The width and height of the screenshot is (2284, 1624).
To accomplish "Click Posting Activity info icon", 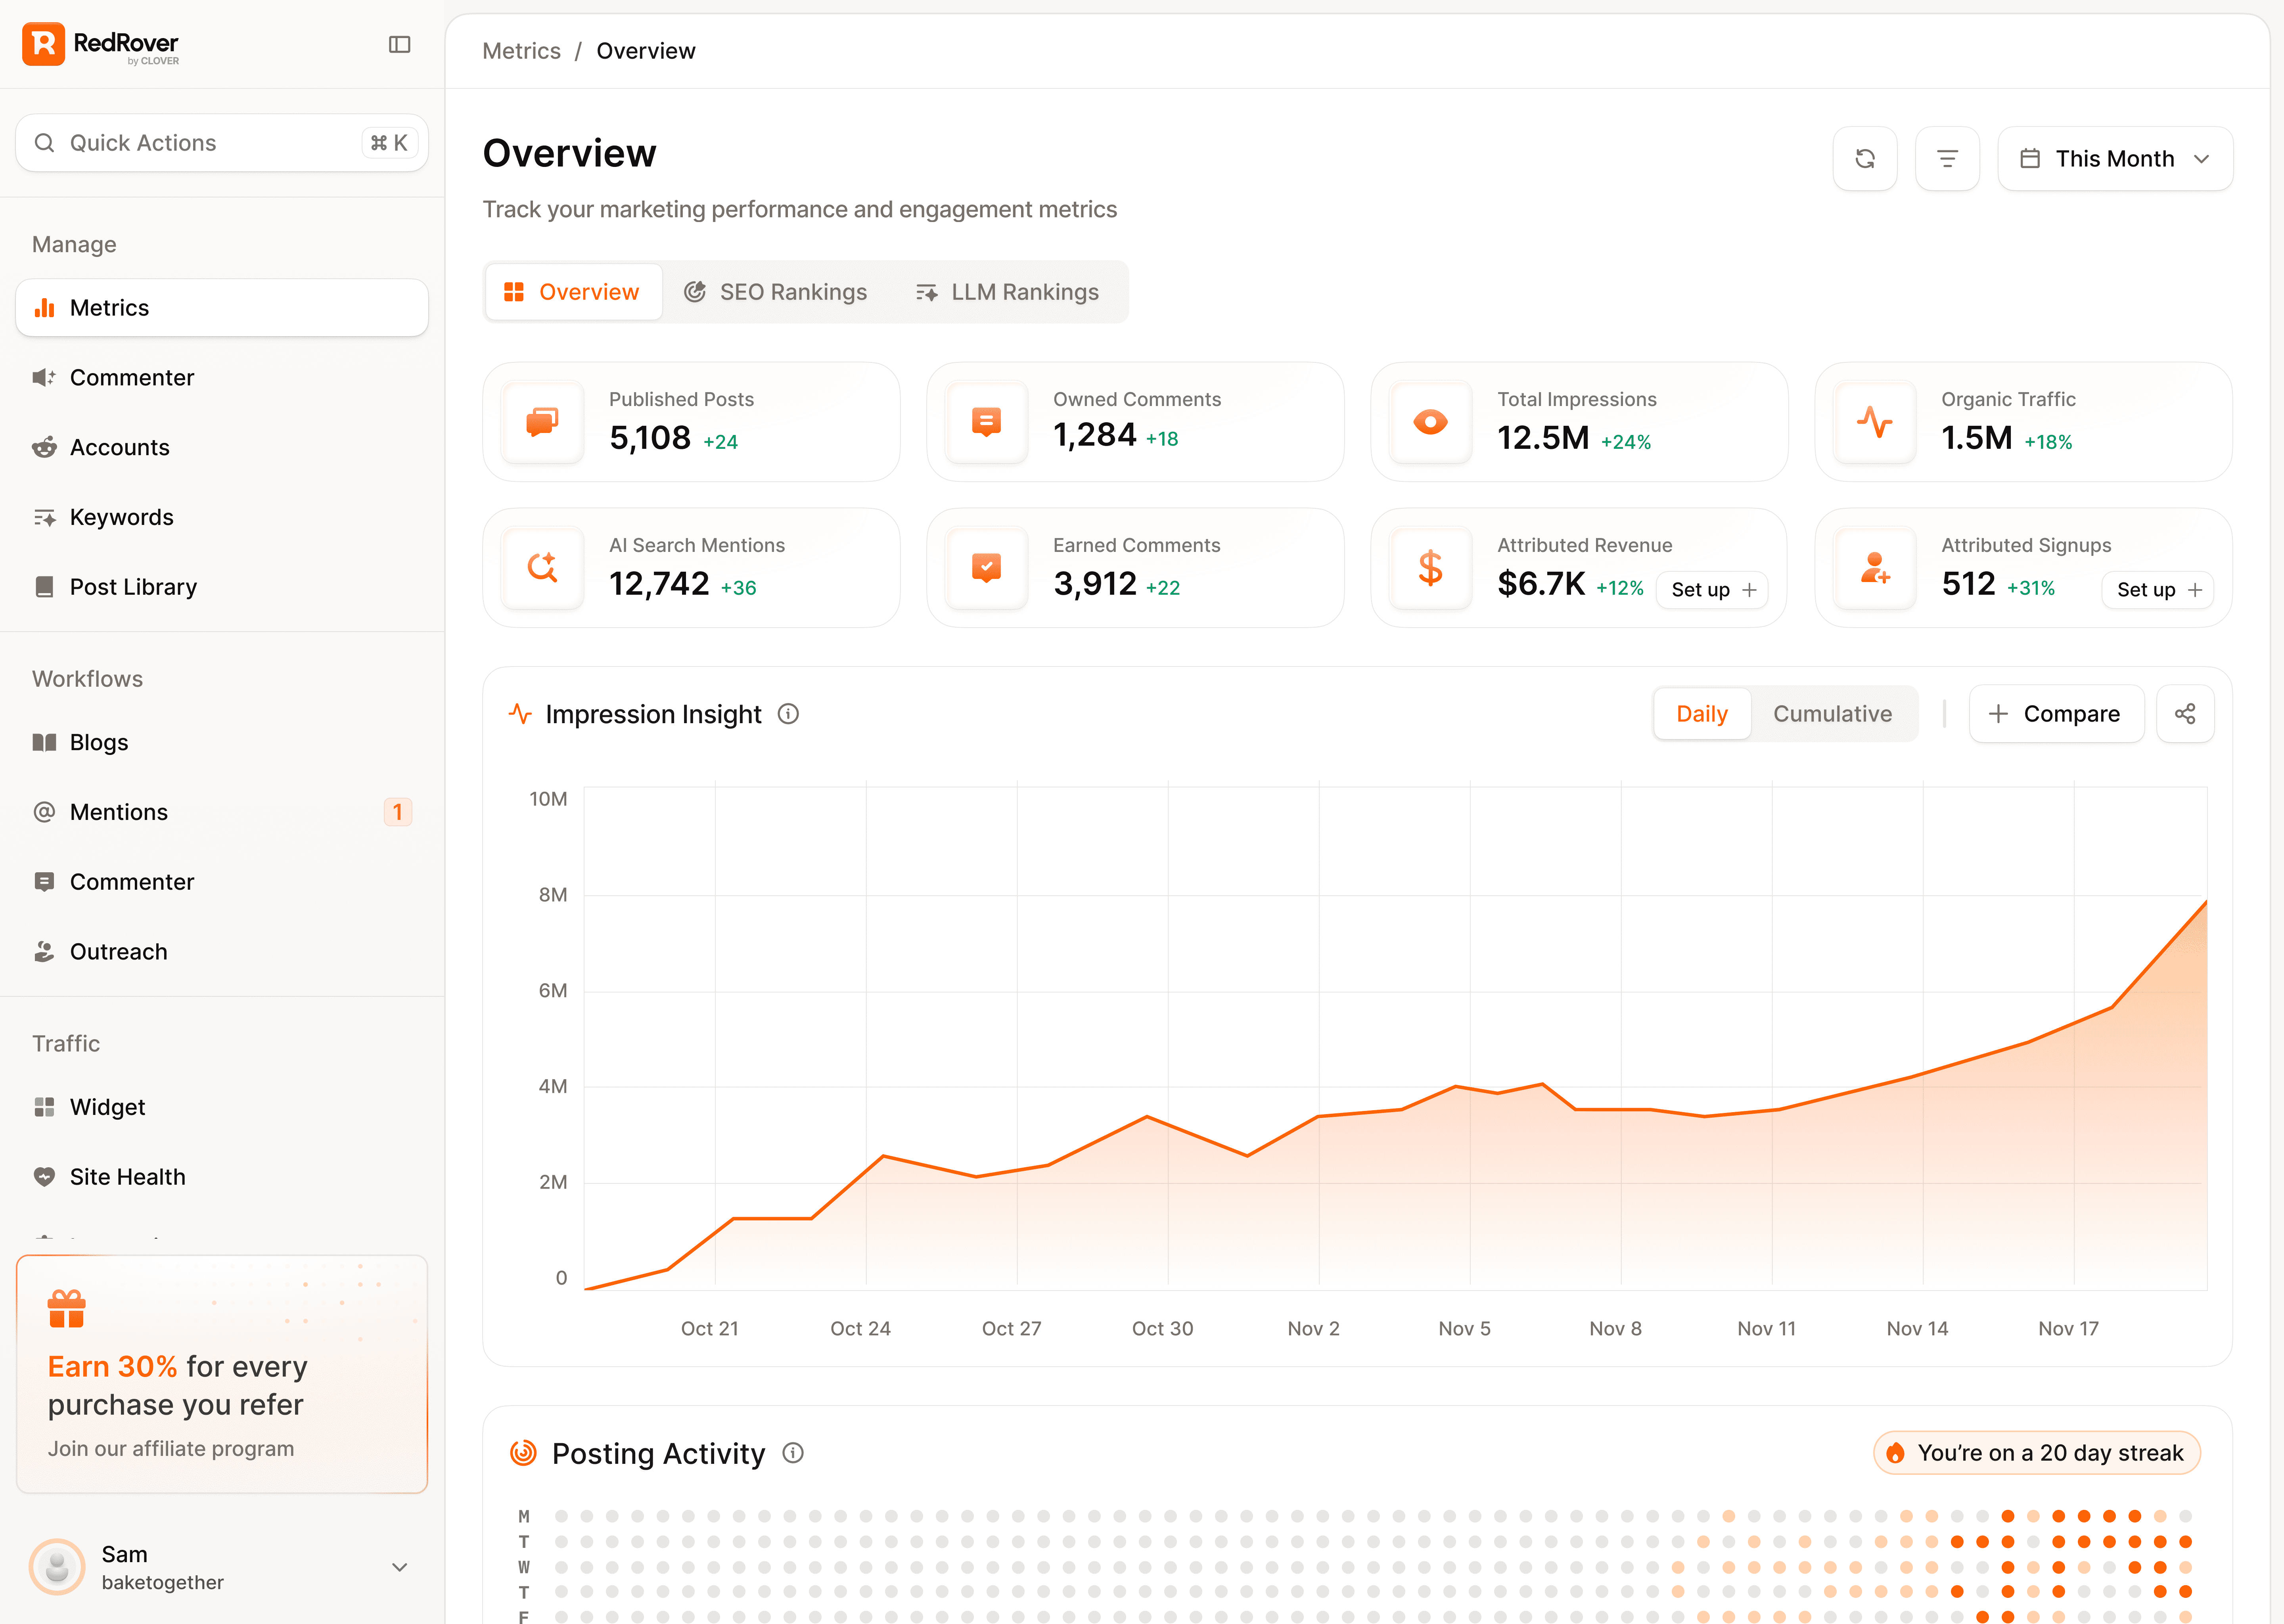I will [x=793, y=1453].
